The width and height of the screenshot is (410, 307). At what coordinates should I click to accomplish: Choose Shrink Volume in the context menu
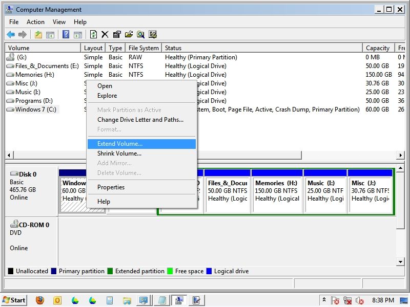pyautogui.click(x=119, y=153)
